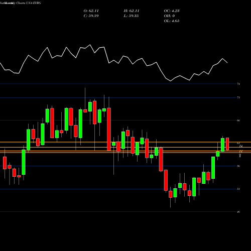Select the close value C: 59.59
This screenshot has height=251, width=251.
click(91, 16)
